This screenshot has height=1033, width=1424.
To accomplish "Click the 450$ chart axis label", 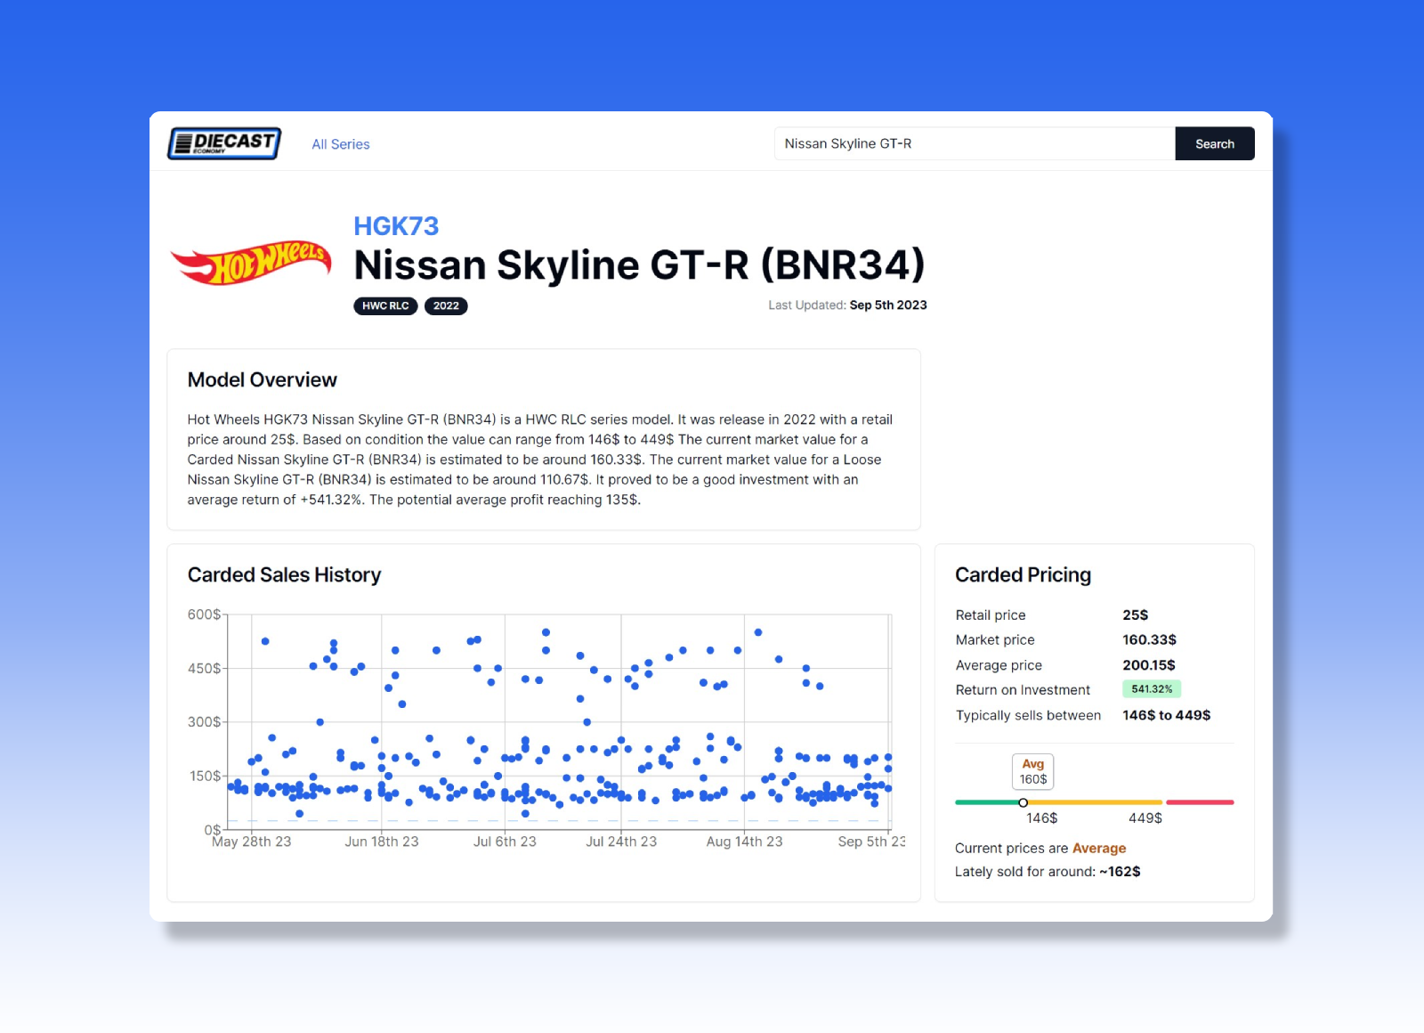I will [x=204, y=668].
